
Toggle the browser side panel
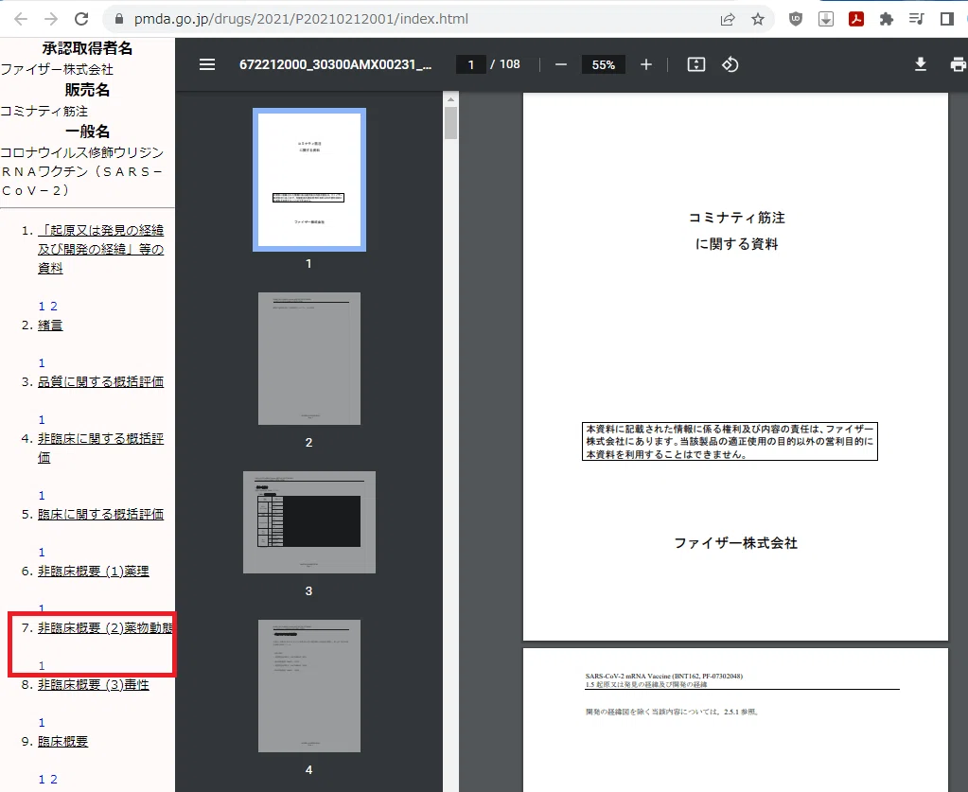946,19
